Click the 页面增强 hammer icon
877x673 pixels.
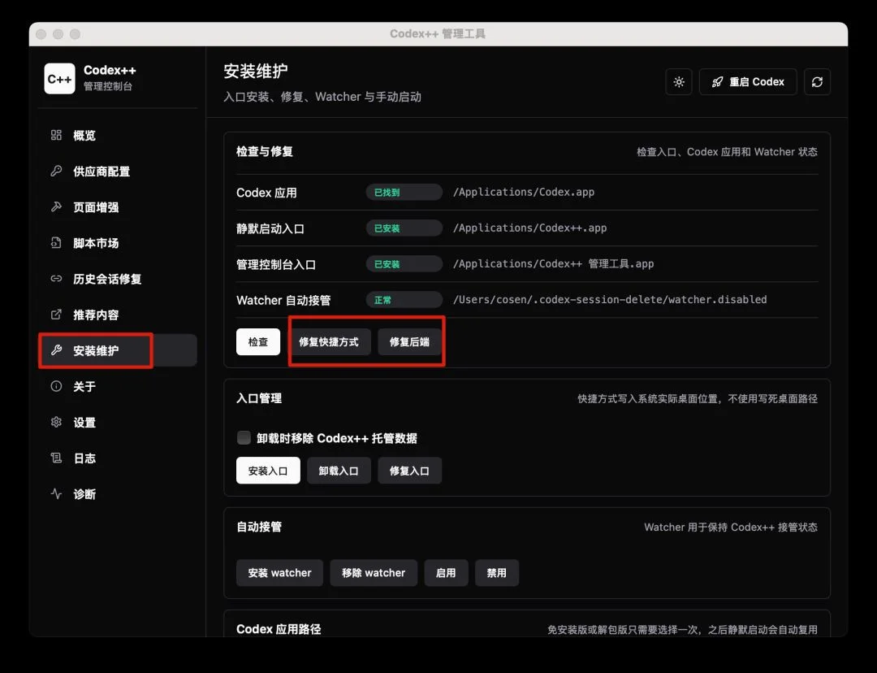point(56,206)
